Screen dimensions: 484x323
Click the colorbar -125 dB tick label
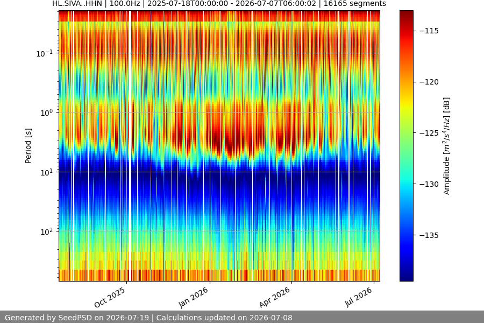429,133
